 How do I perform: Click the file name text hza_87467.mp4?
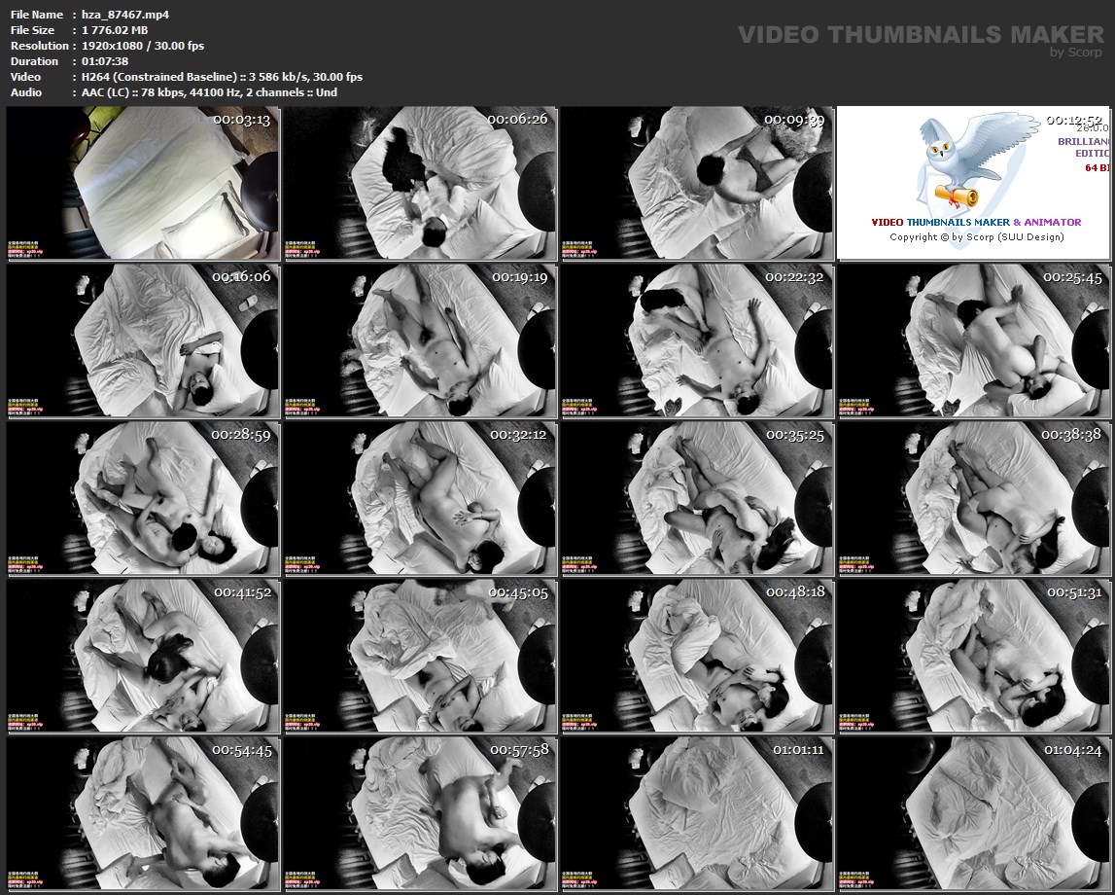pos(125,15)
